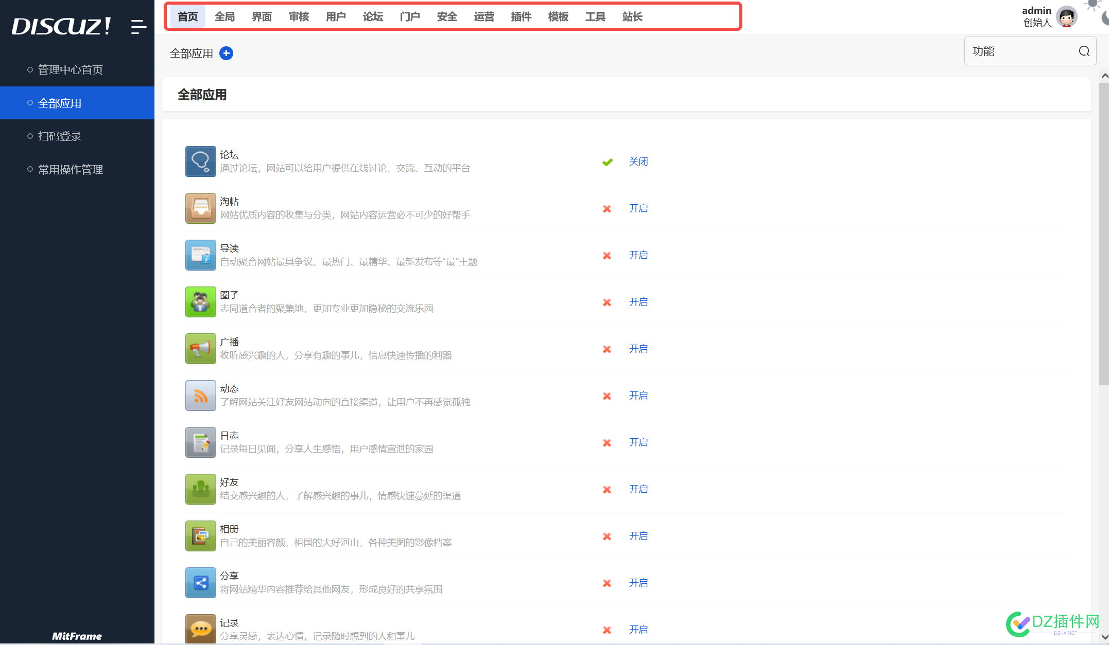Enable the 动态 app via 开启
Image resolution: width=1109 pixels, height=645 pixels.
638,396
